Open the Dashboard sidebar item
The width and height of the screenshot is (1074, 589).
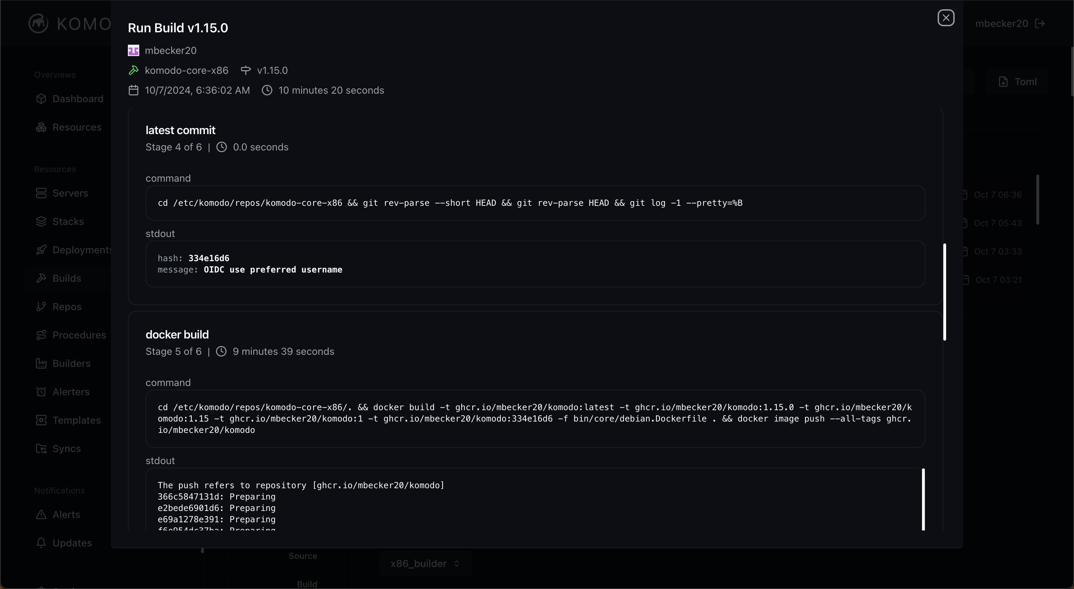click(x=77, y=99)
